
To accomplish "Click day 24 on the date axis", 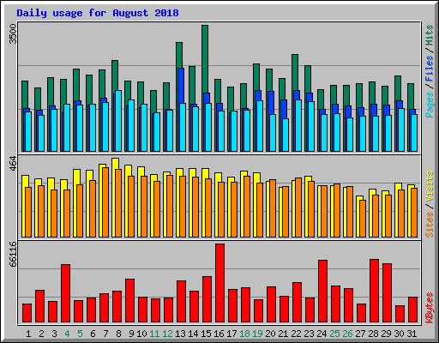I will (322, 334).
